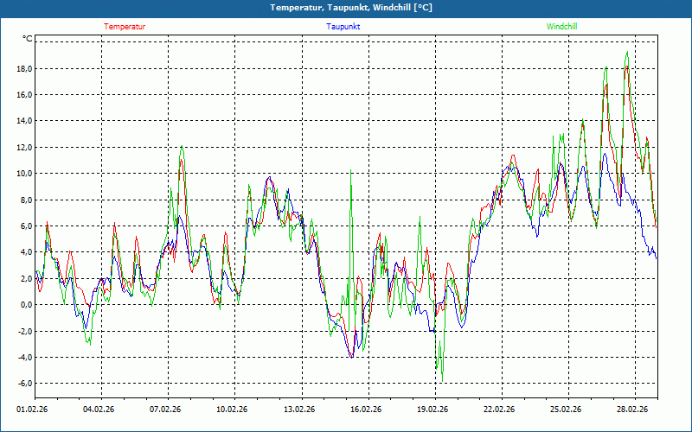Select the green Windchill legend label
Viewport: 692px width, 432px height.
pyautogui.click(x=561, y=27)
